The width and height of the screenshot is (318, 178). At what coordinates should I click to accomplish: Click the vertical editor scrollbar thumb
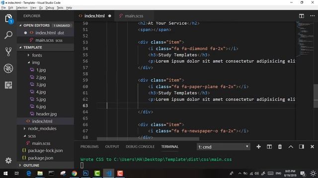(316, 96)
